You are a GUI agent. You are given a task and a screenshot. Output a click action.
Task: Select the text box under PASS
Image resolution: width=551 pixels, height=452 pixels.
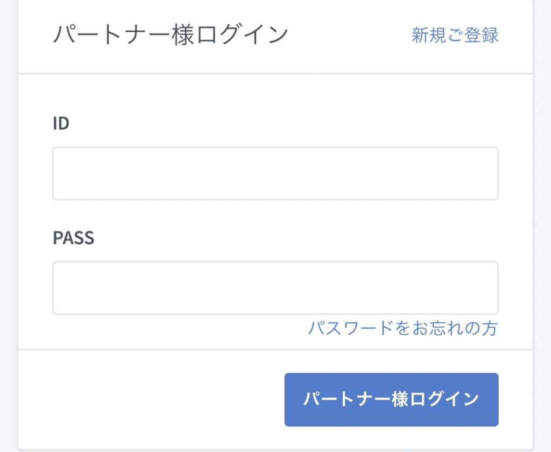click(275, 288)
